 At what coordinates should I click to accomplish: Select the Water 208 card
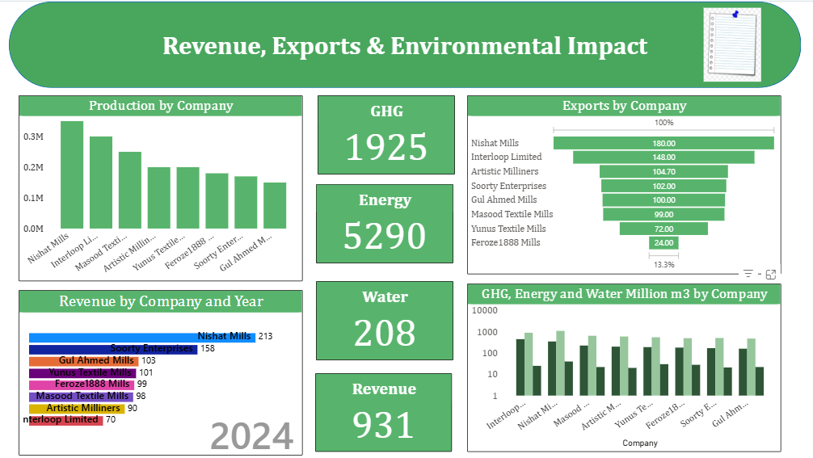pyautogui.click(x=384, y=321)
